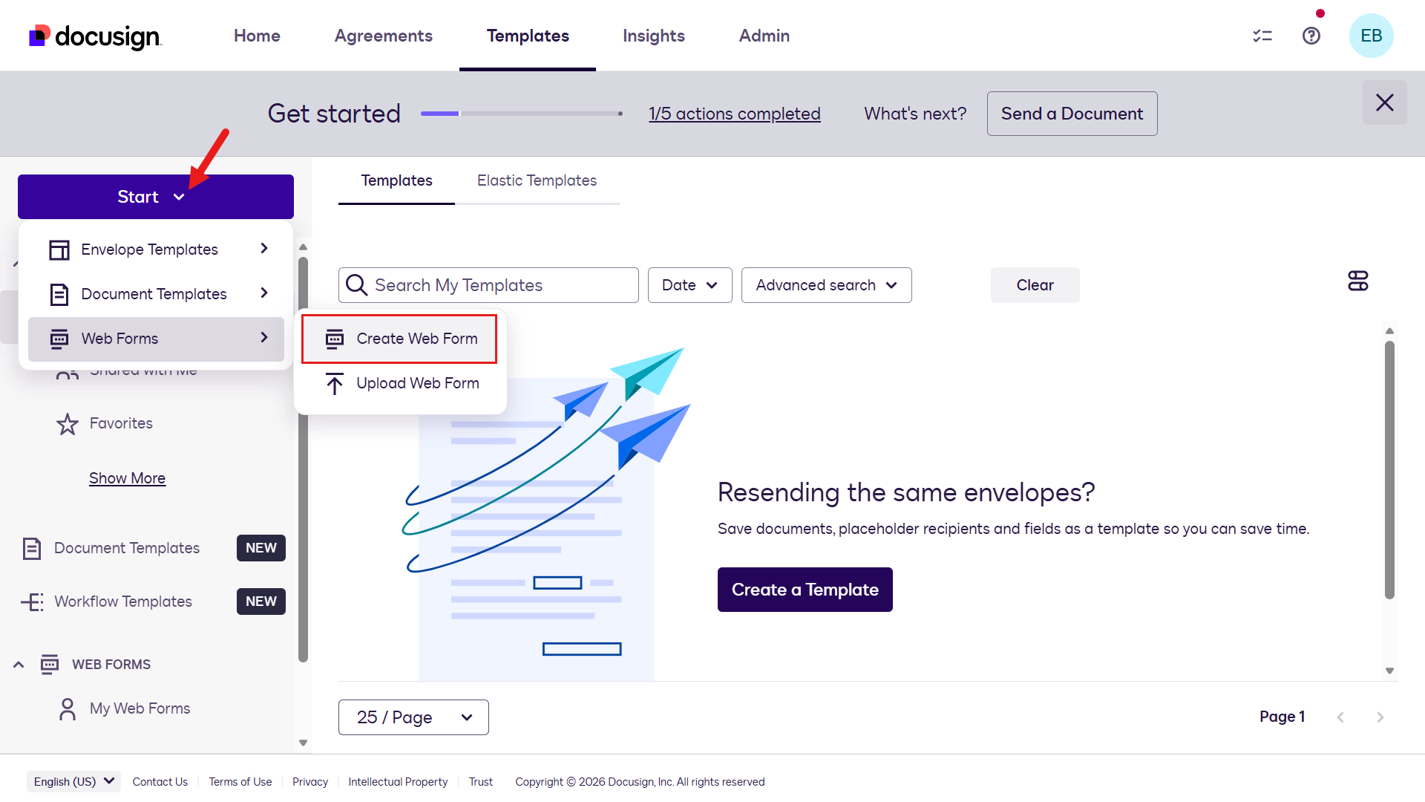
Task: Click the Workflow Templates icon
Action: tap(32, 601)
